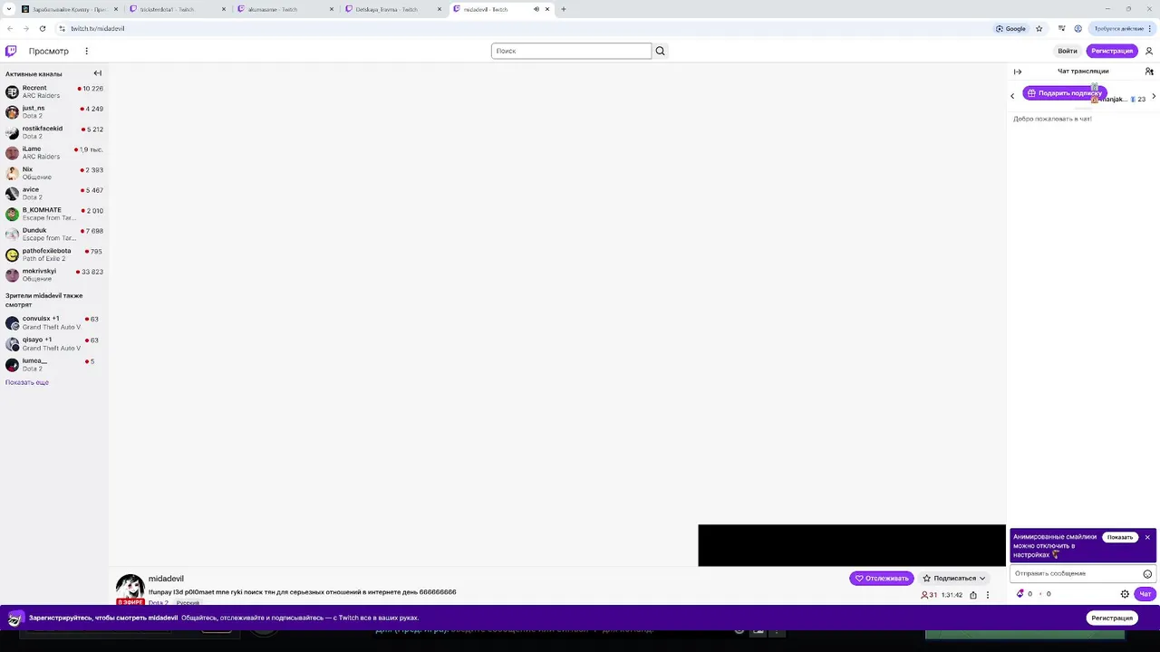Click Регистрация in the top bar
Image resolution: width=1160 pixels, height=652 pixels.
pos(1112,51)
